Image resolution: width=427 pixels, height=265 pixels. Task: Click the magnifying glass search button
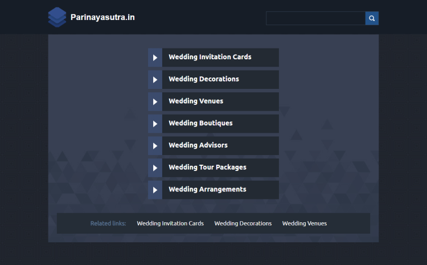tap(372, 18)
